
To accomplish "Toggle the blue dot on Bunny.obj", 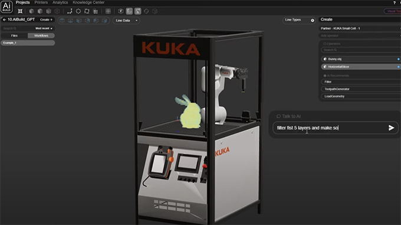I will click(x=398, y=59).
